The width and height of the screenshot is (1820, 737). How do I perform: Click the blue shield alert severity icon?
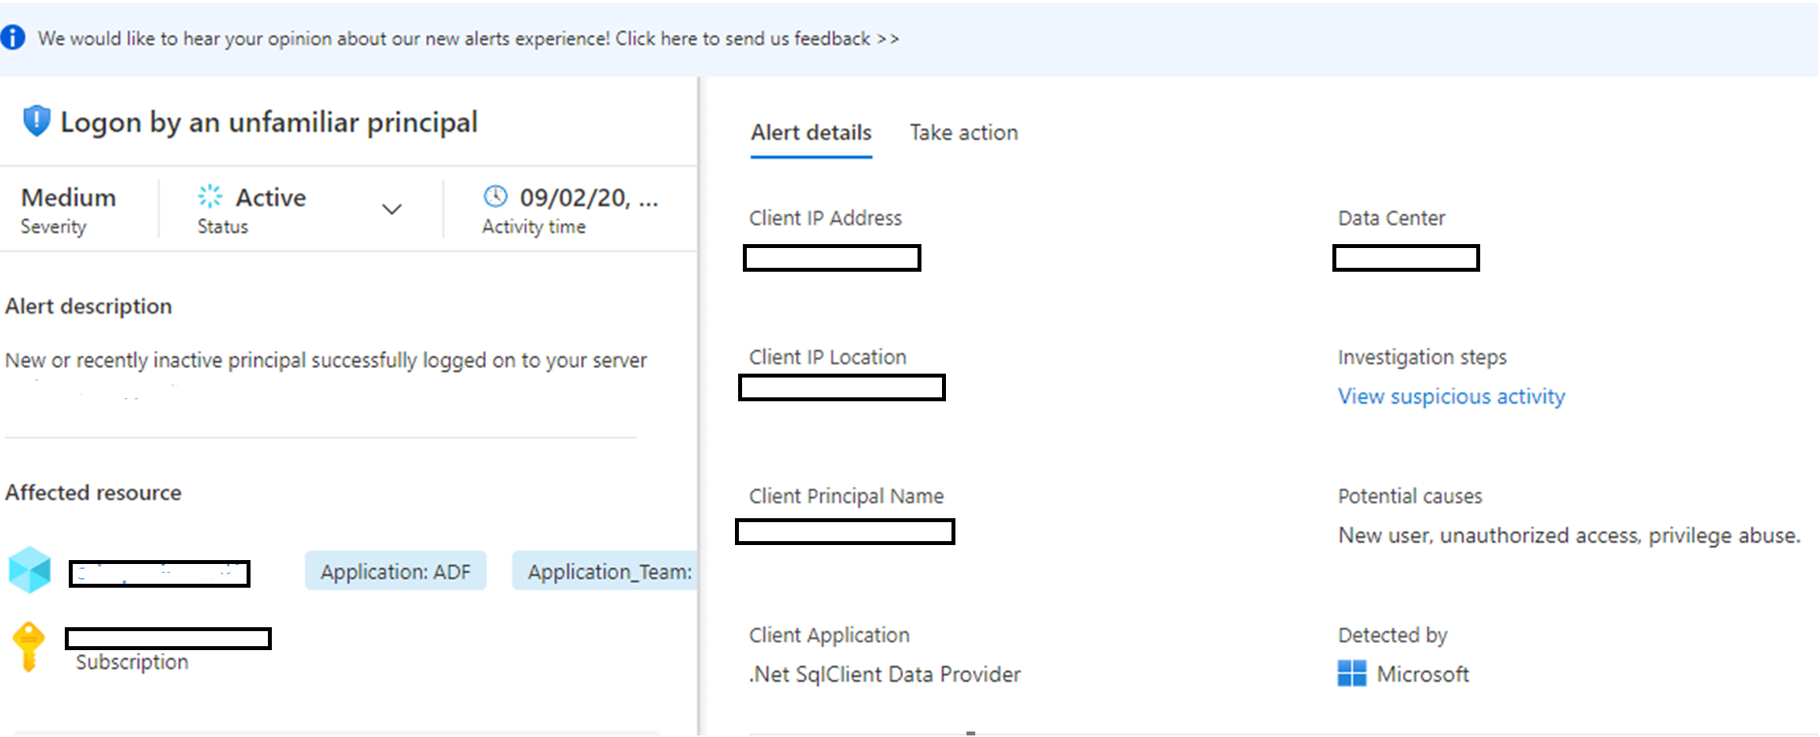(35, 120)
